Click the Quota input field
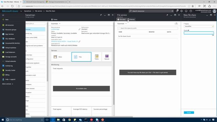This screenshot has height=122, width=217. tap(199, 33)
